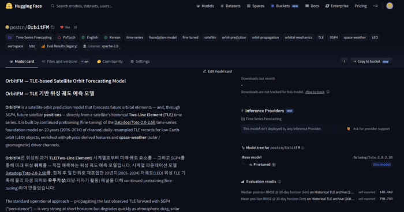Select the satellite tag

[x=210, y=37]
